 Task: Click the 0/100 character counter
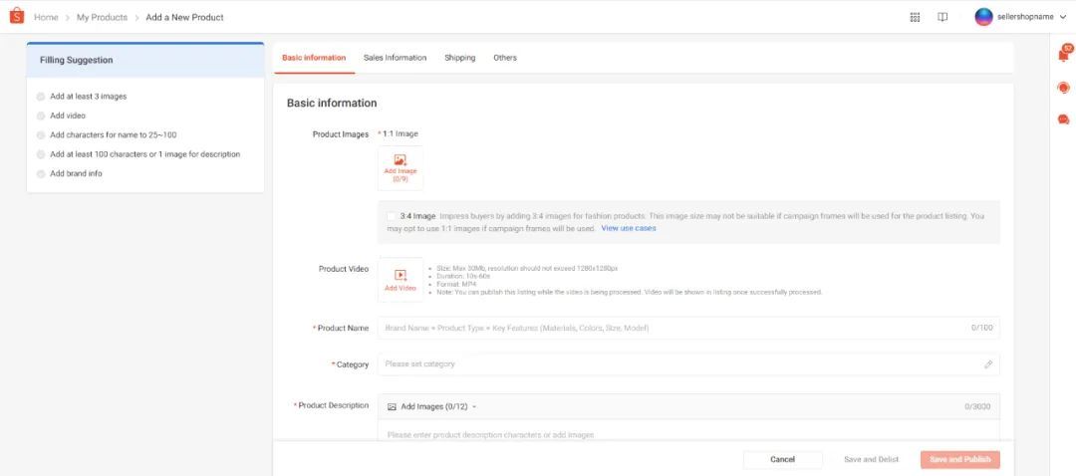pyautogui.click(x=981, y=328)
